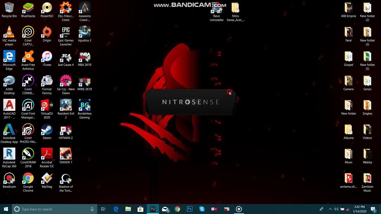Select the Just Cause 4 shortcut
Image resolution: width=381 pixels, height=214 pixels.
coord(66,59)
